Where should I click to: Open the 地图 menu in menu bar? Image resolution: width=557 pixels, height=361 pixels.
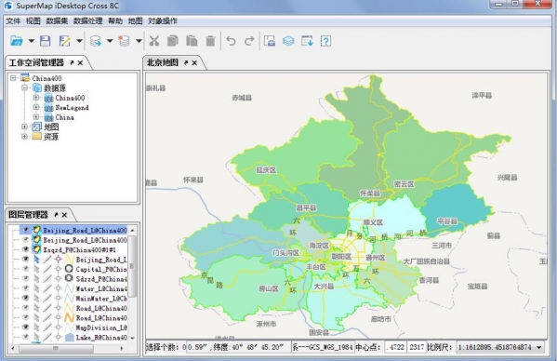pos(135,21)
